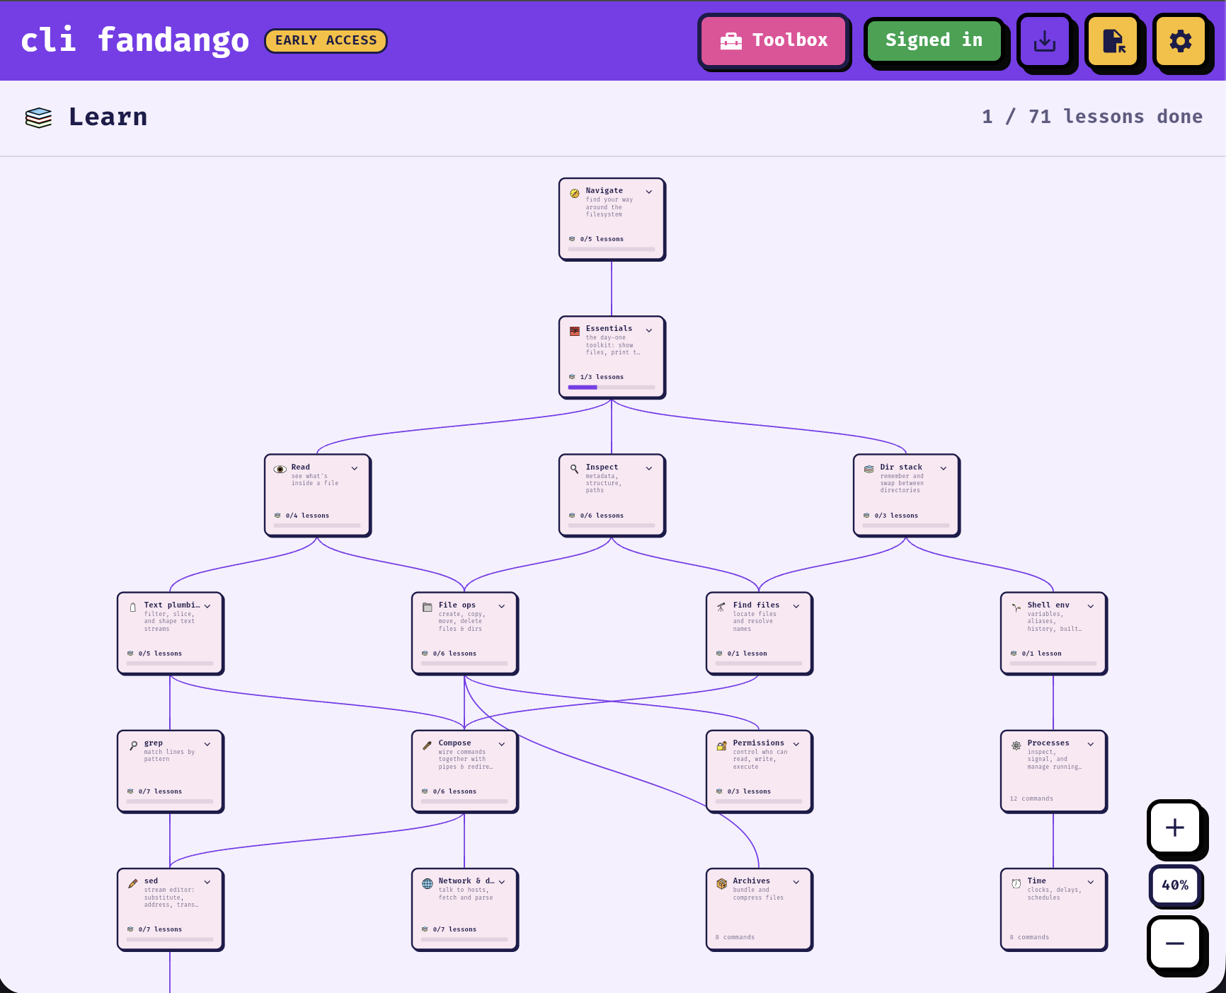Click the Dir stack layers icon

(x=869, y=469)
